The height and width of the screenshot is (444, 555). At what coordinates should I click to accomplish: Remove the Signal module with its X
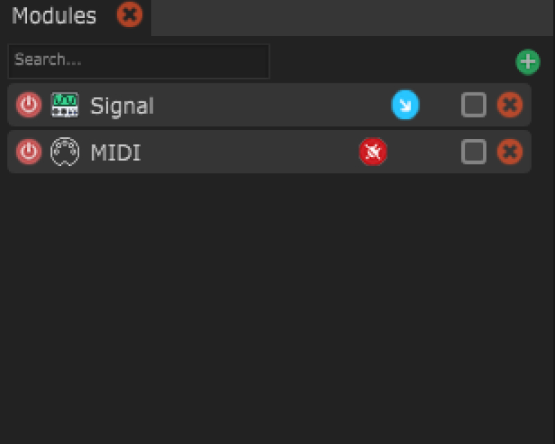510,106
